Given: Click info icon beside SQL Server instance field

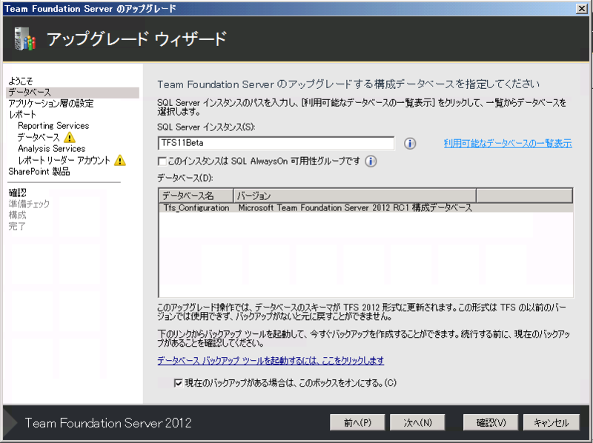Looking at the screenshot, I should click(x=410, y=144).
